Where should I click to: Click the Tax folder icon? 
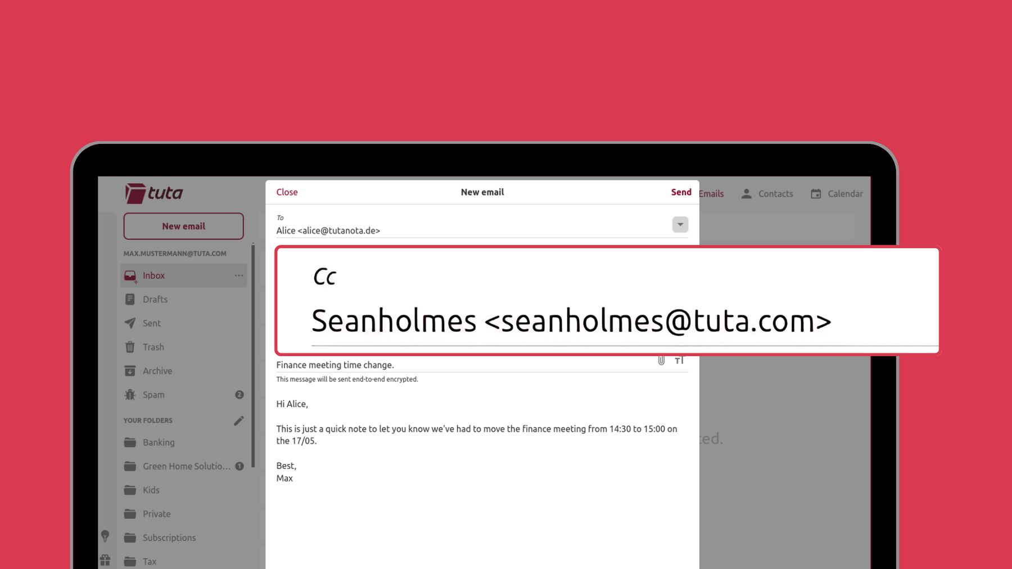coord(130,562)
